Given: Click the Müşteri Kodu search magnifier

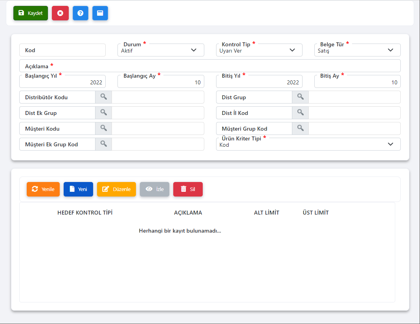Looking at the screenshot, I should [x=103, y=128].
